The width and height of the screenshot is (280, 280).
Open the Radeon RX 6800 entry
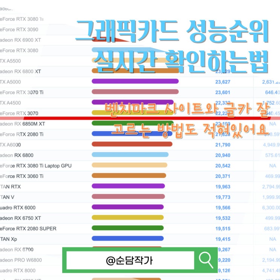coord(17,155)
